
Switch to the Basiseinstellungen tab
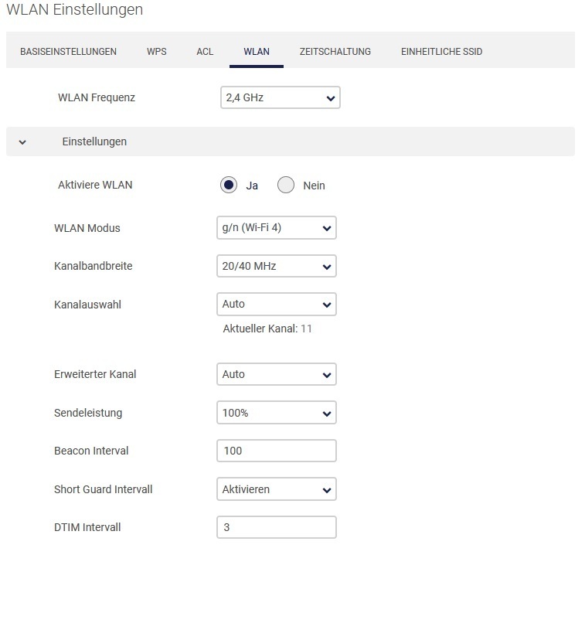[x=68, y=52]
